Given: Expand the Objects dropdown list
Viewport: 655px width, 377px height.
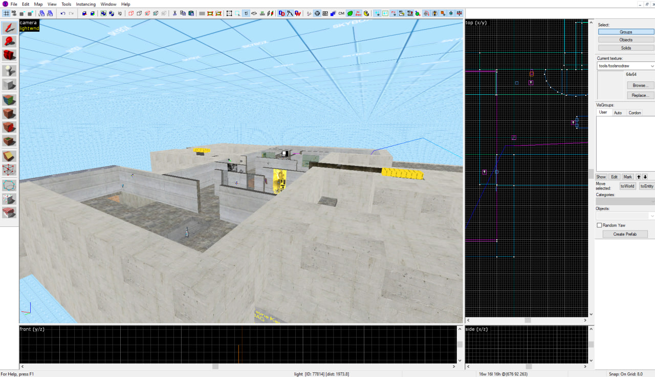Looking at the screenshot, I should pyautogui.click(x=651, y=216).
